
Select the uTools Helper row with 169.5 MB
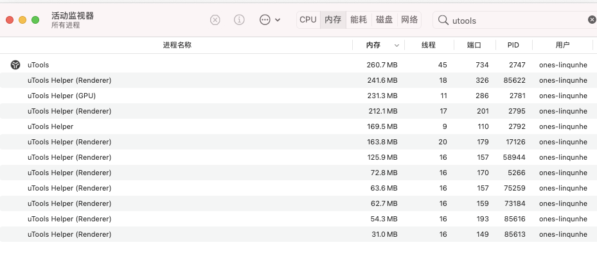click(298, 126)
